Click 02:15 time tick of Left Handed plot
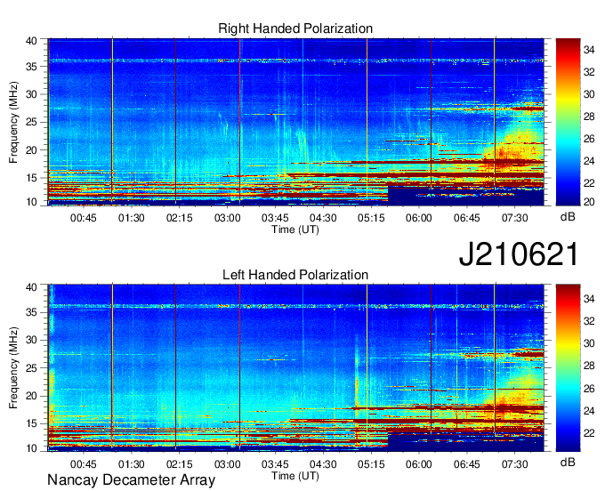The image size is (605, 491). [x=180, y=463]
